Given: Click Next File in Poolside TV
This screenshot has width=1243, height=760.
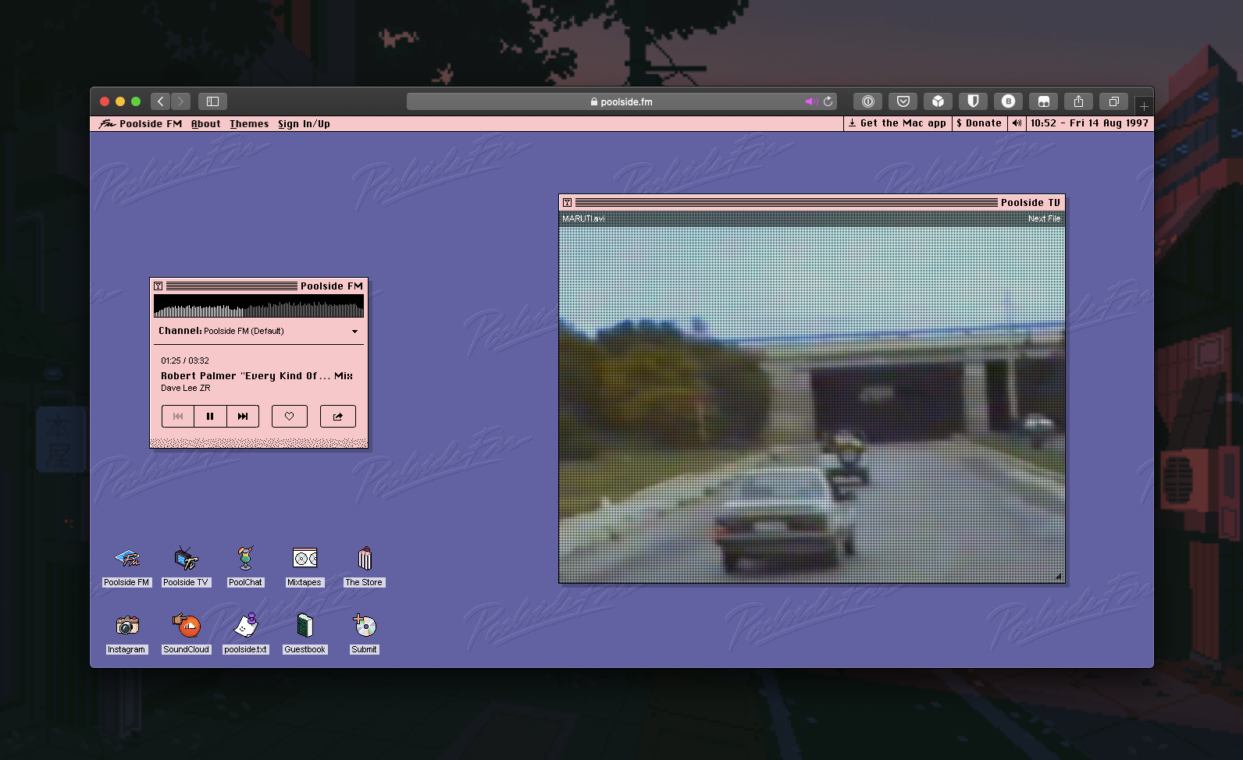Looking at the screenshot, I should 1044,218.
